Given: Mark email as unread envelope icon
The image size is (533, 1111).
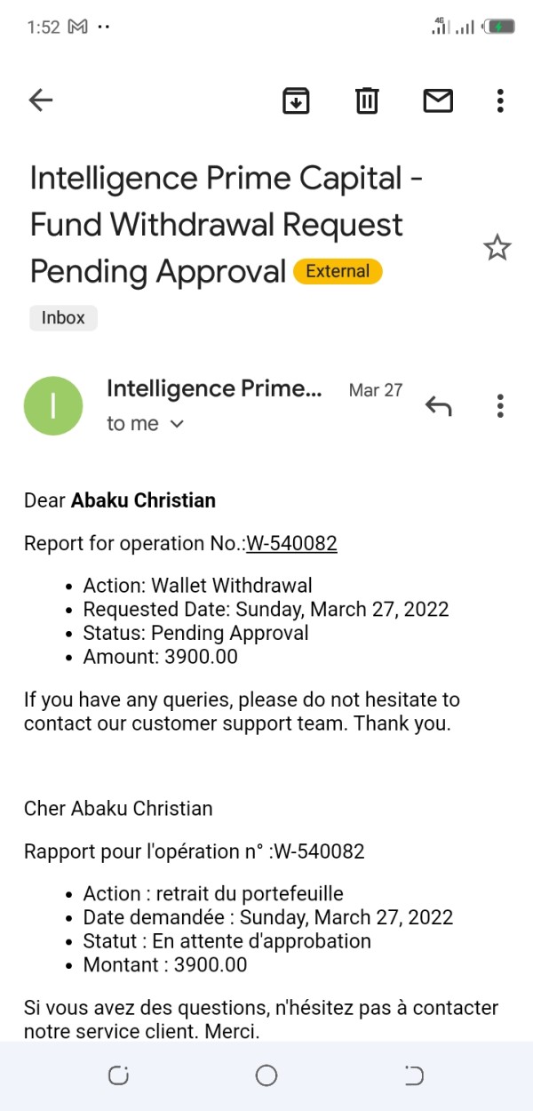Looking at the screenshot, I should tap(438, 100).
